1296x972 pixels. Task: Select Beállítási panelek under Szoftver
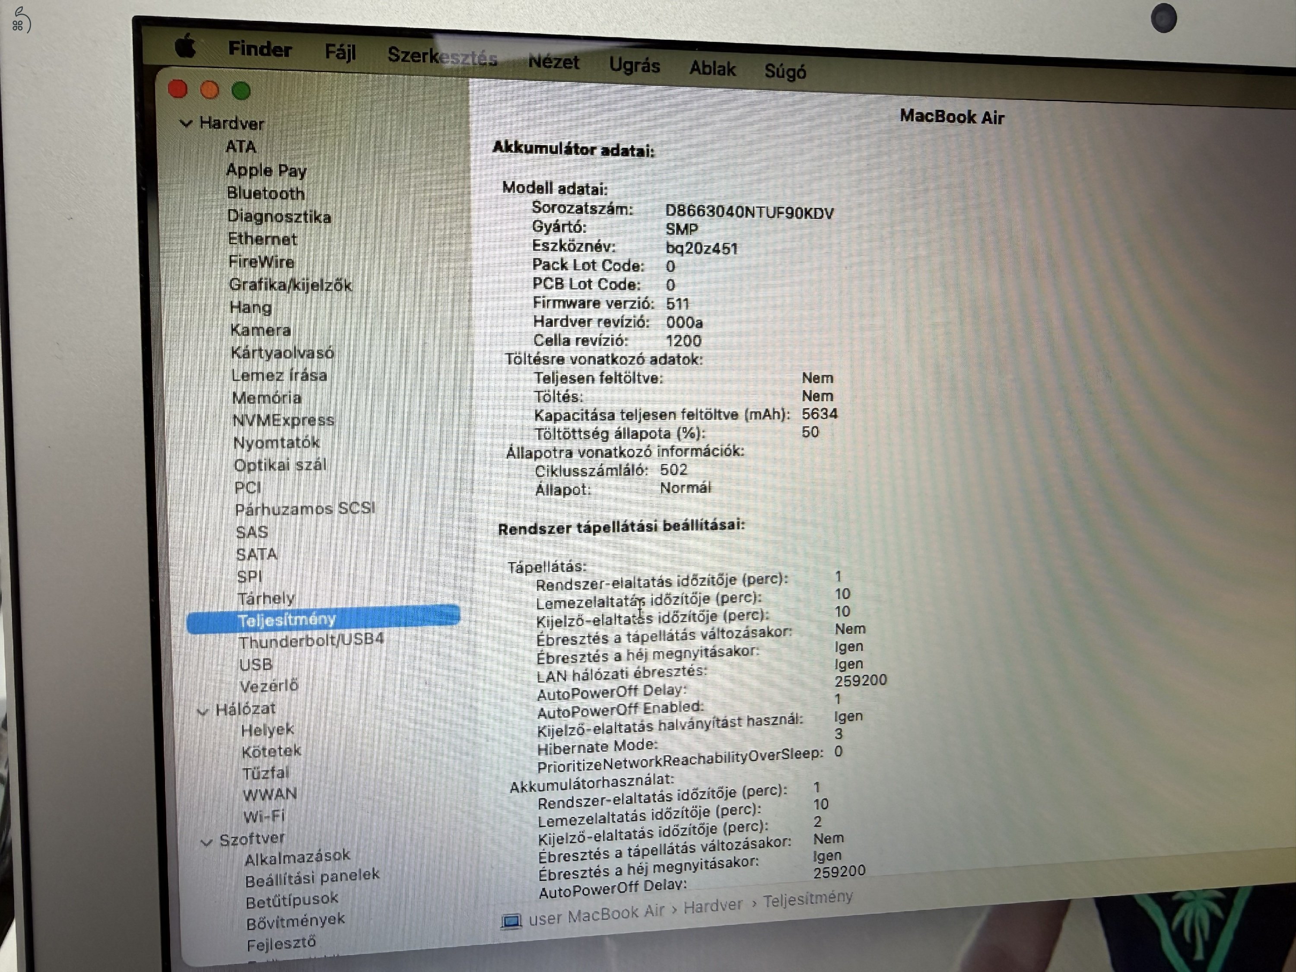coord(312,878)
